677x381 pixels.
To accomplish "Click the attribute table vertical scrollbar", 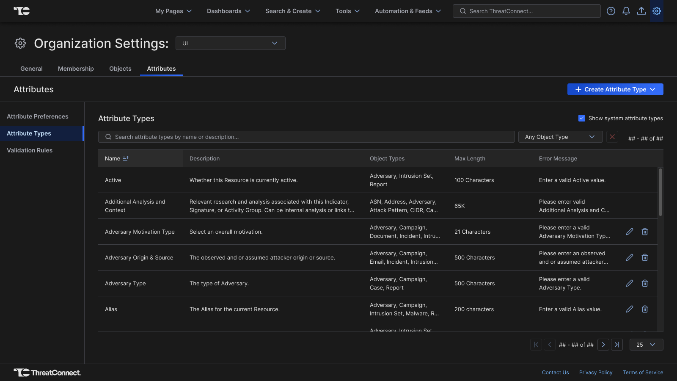I will [660, 193].
